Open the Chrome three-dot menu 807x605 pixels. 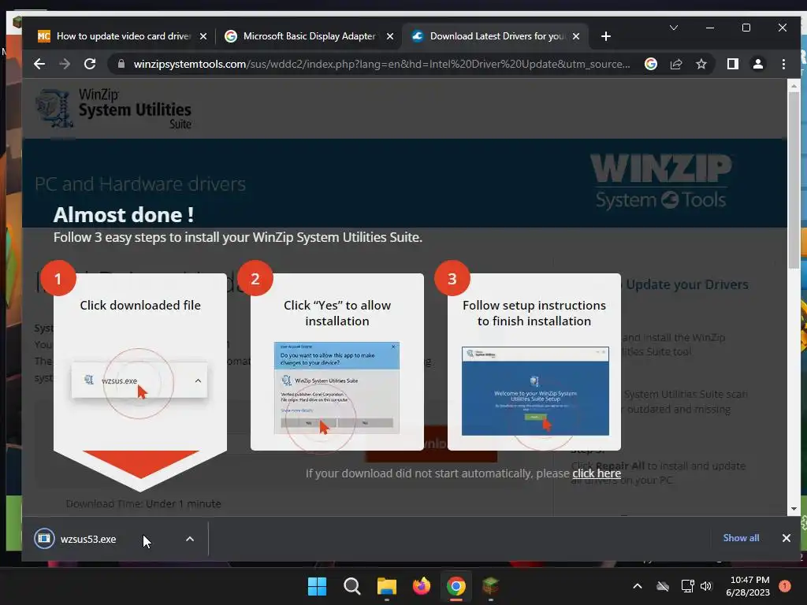(x=783, y=64)
